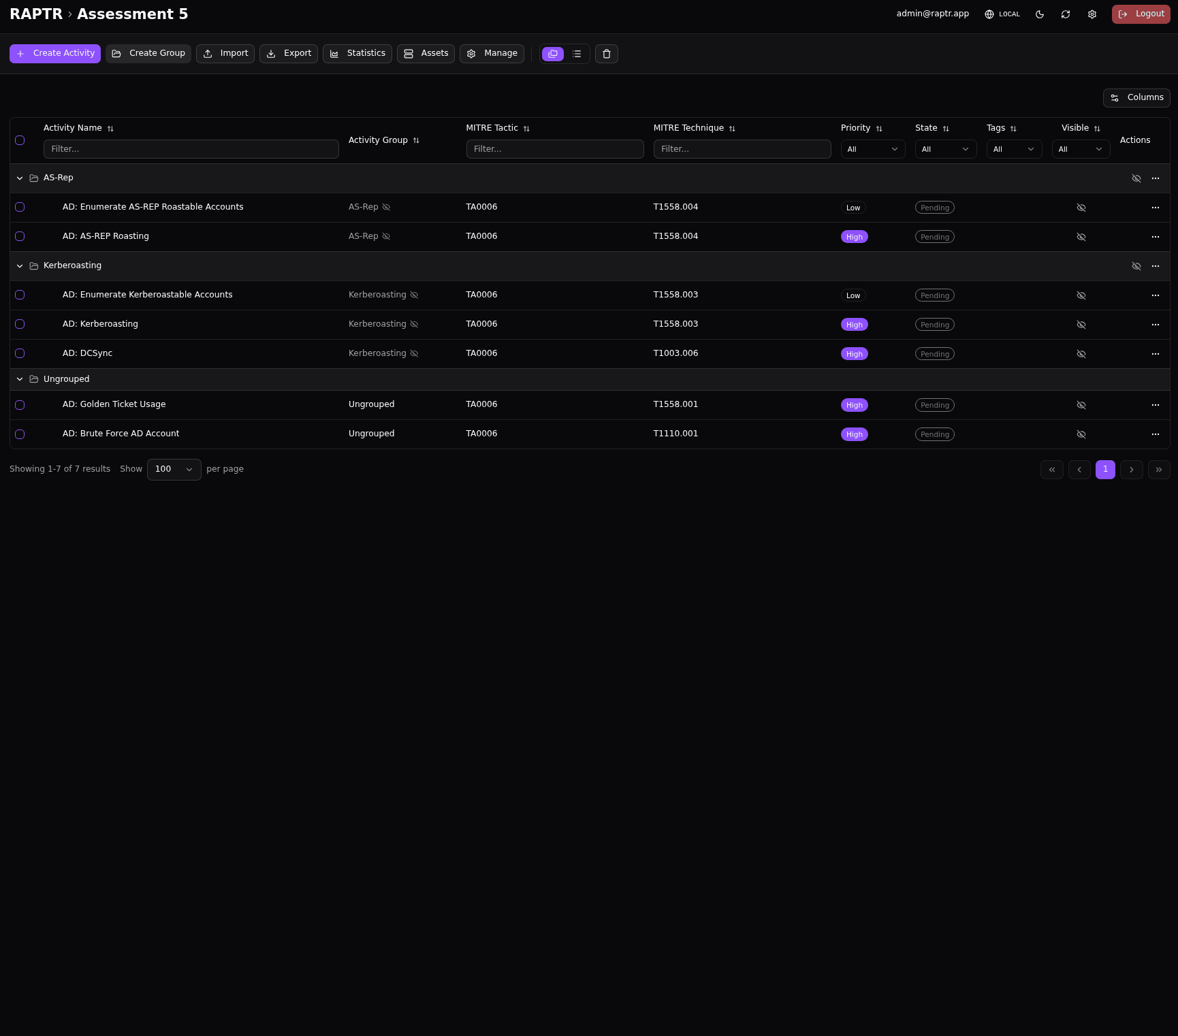The height and width of the screenshot is (1036, 1178).
Task: Open settings via the gear icon in header
Action: (1092, 14)
